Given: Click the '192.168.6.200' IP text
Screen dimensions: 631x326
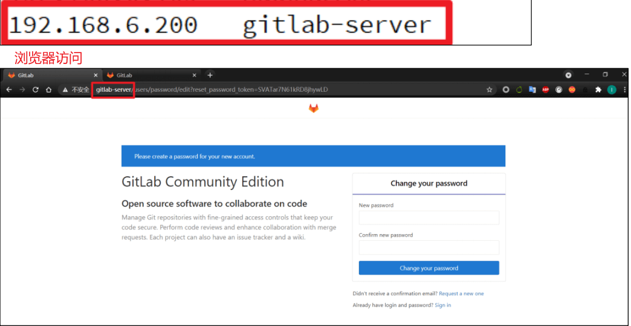Looking at the screenshot, I should click(103, 25).
